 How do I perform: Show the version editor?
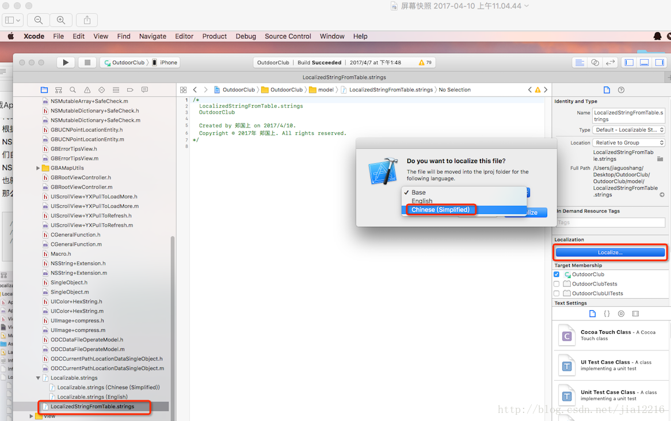tap(610, 63)
